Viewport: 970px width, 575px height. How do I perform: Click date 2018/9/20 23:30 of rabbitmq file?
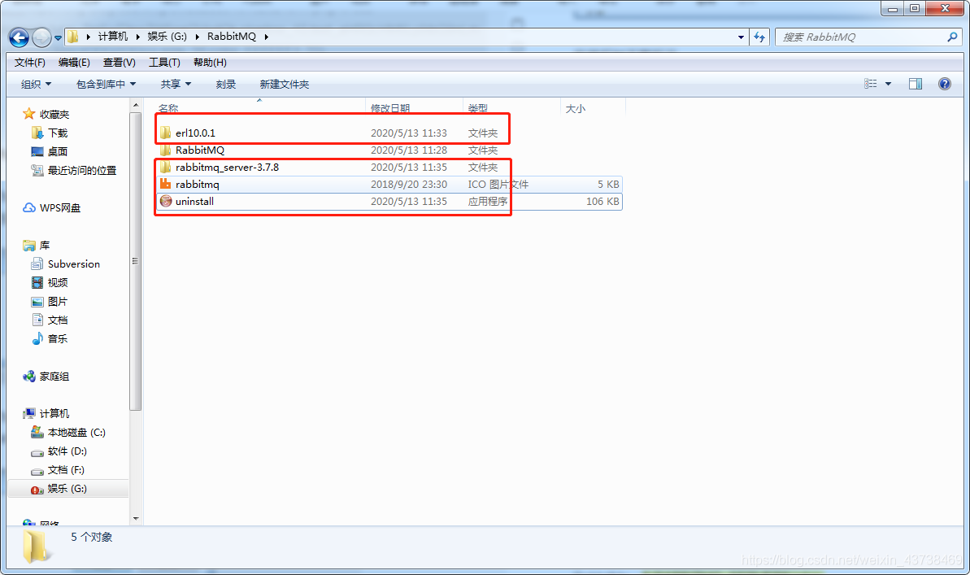tap(408, 185)
